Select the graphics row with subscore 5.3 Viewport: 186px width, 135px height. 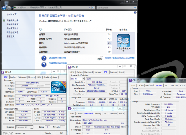click(75, 43)
